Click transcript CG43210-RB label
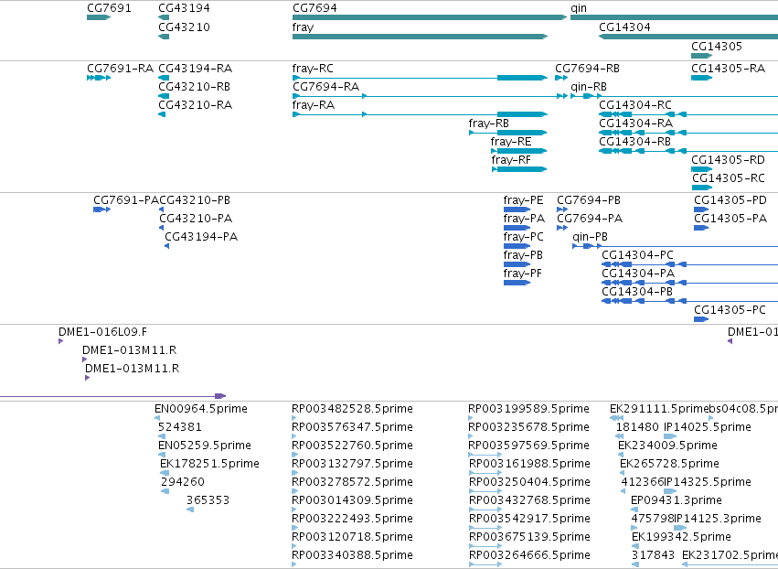The width and height of the screenshot is (778, 569). [x=195, y=87]
